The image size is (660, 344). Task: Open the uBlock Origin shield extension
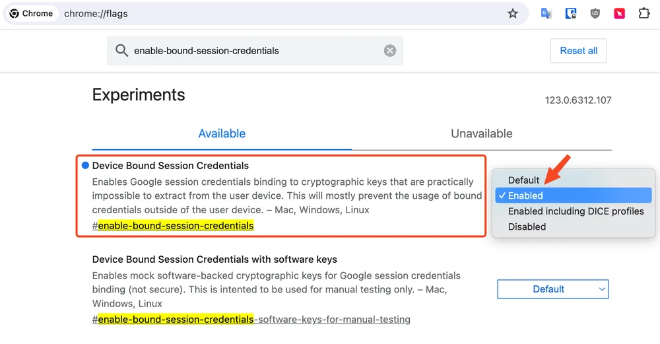click(595, 13)
